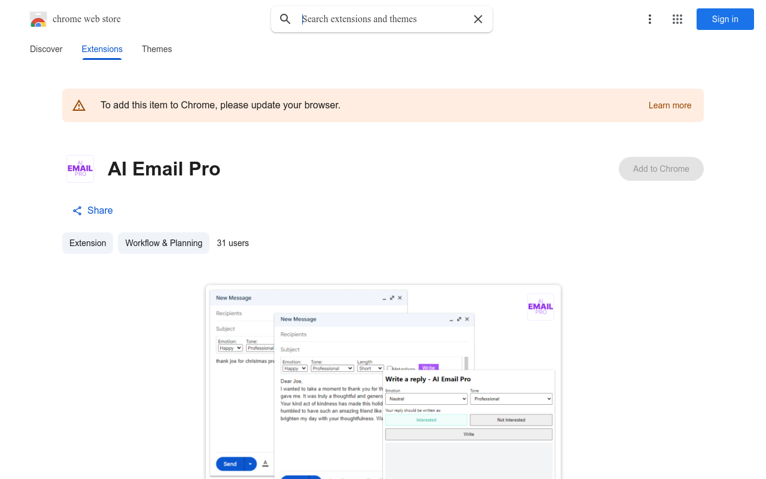
Task: Click the Add to Chrome button
Action: [661, 169]
